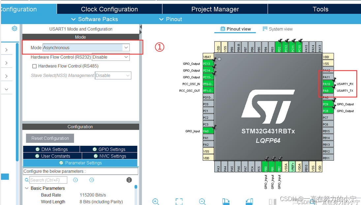Click the VBAT pin
The height and width of the screenshot is (205, 361).
point(208,57)
